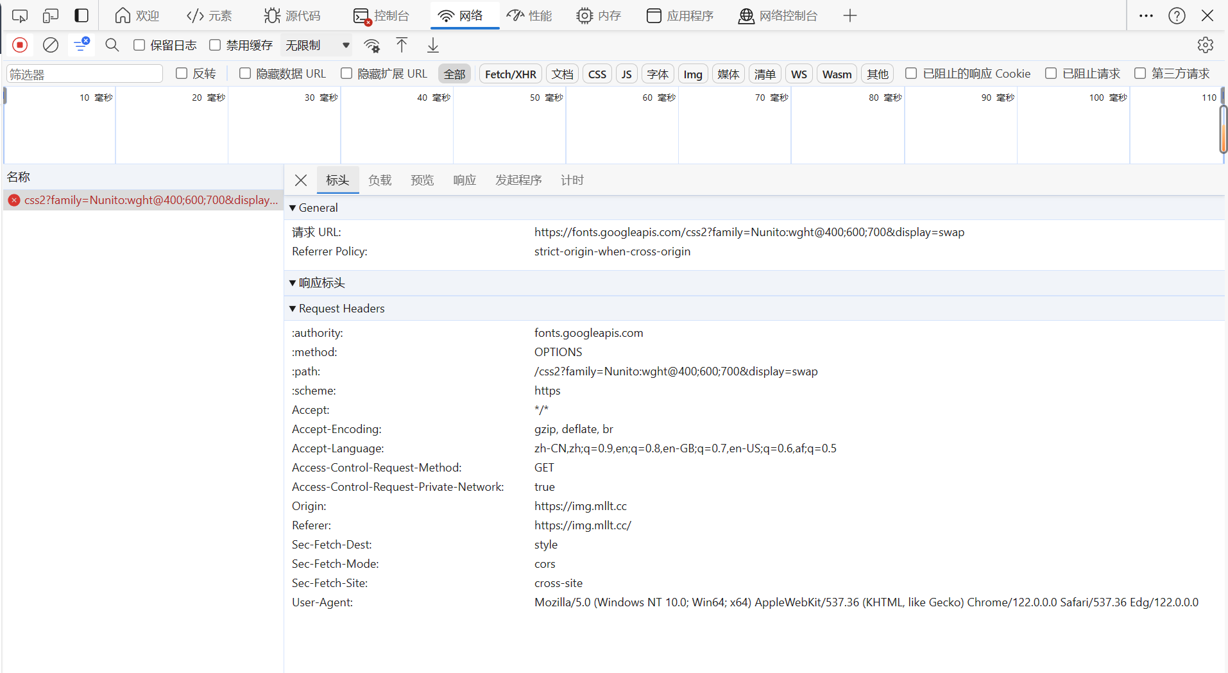This screenshot has height=673, width=1228.
Task: Close the request details pane
Action: pos(301,180)
